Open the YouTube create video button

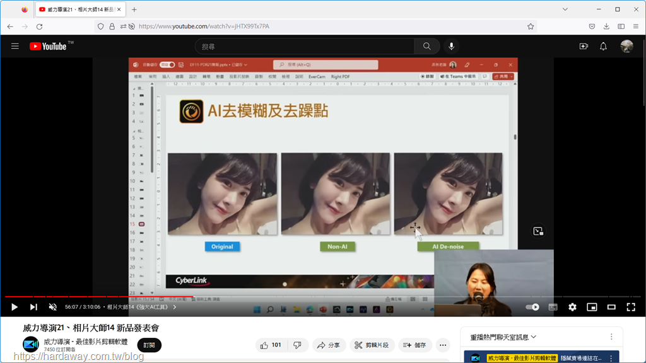[x=584, y=46]
